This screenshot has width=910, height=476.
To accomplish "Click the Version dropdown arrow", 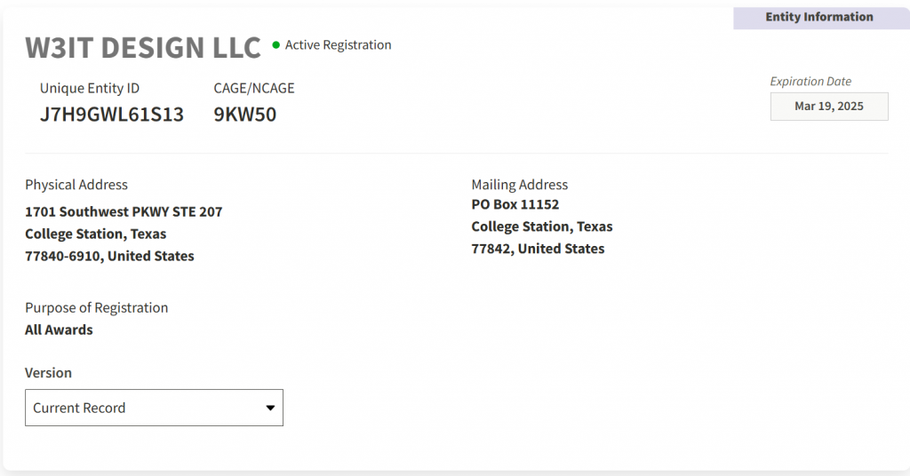I will coord(270,408).
